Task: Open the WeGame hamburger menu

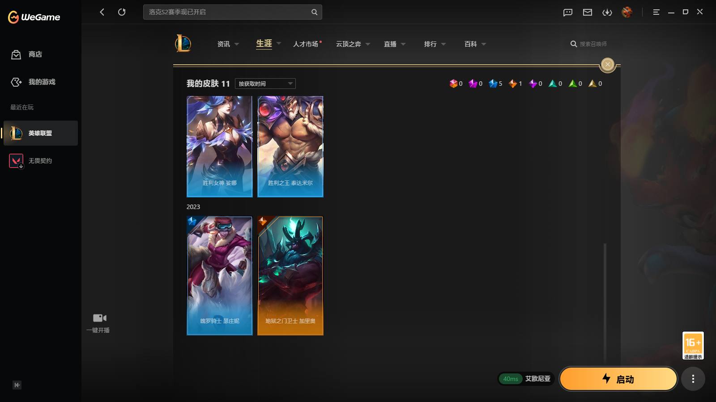Action: point(656,12)
